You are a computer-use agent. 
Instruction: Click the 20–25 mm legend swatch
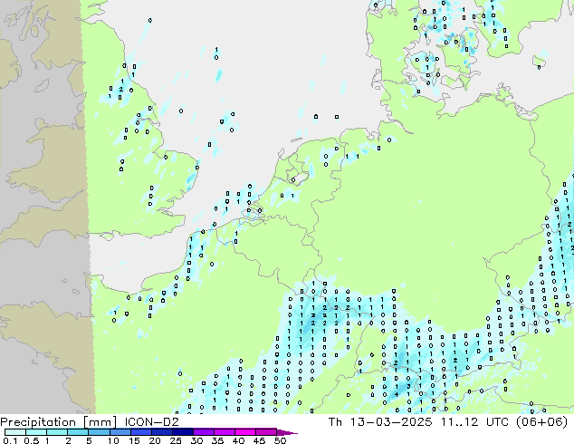click(162, 432)
